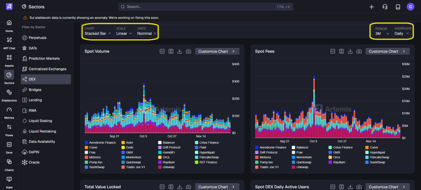Select the Lending sector in the filter list
Screen dimensions: 421x190
click(x=35, y=100)
